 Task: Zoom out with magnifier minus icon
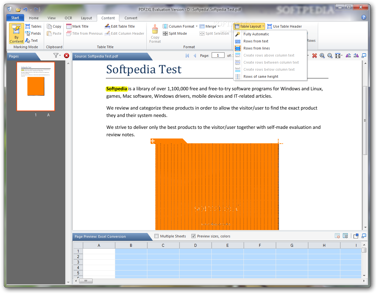click(x=330, y=56)
